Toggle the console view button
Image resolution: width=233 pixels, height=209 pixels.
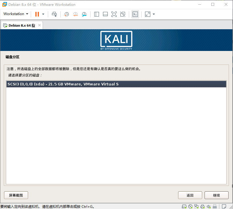pos(135,14)
